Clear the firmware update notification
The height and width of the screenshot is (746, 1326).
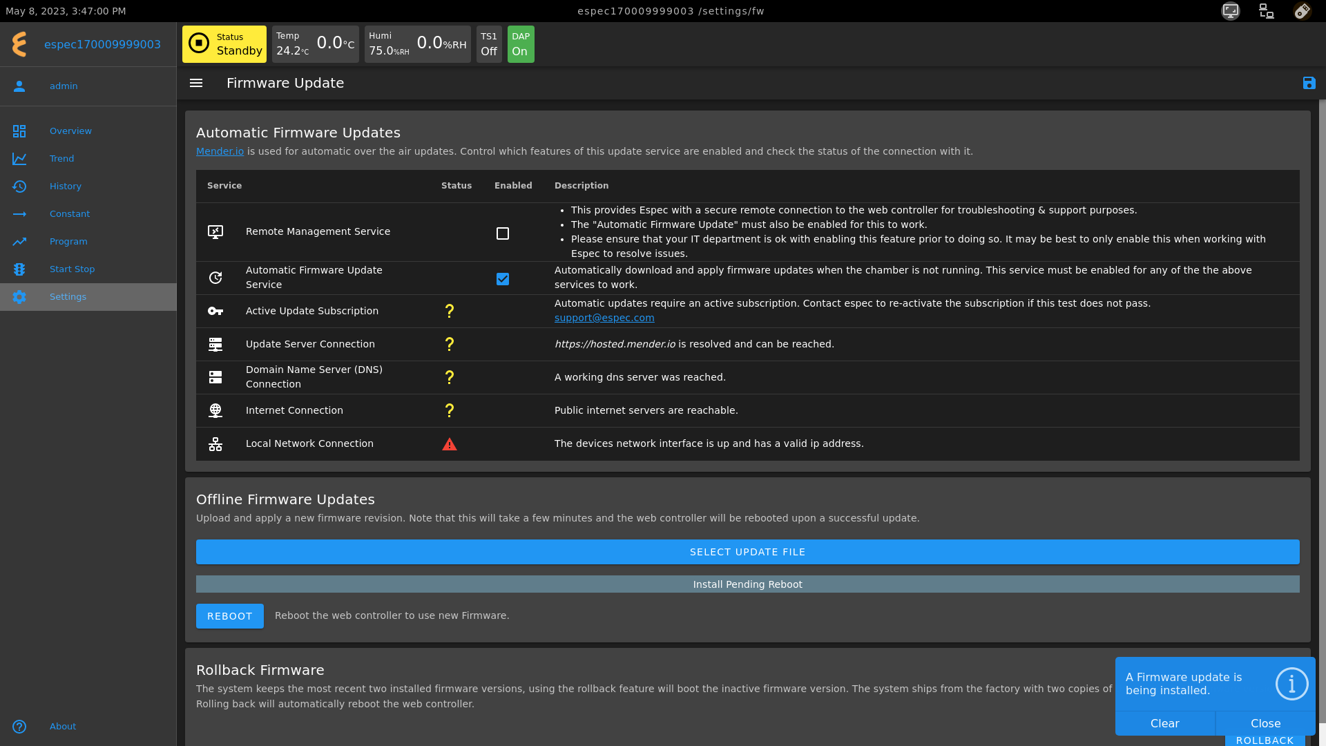click(x=1164, y=723)
